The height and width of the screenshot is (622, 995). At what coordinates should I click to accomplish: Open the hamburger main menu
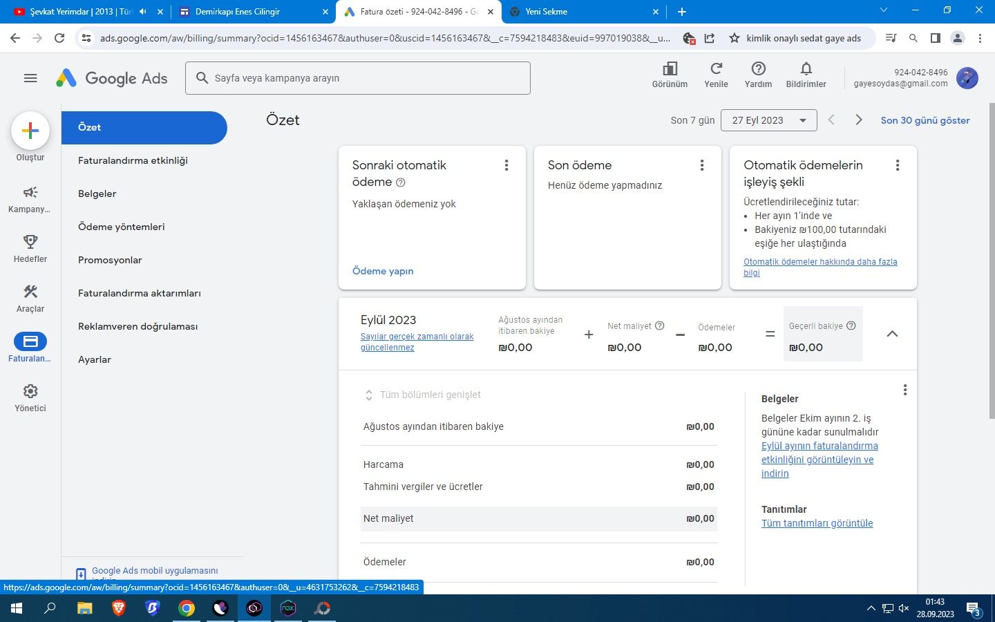(30, 78)
